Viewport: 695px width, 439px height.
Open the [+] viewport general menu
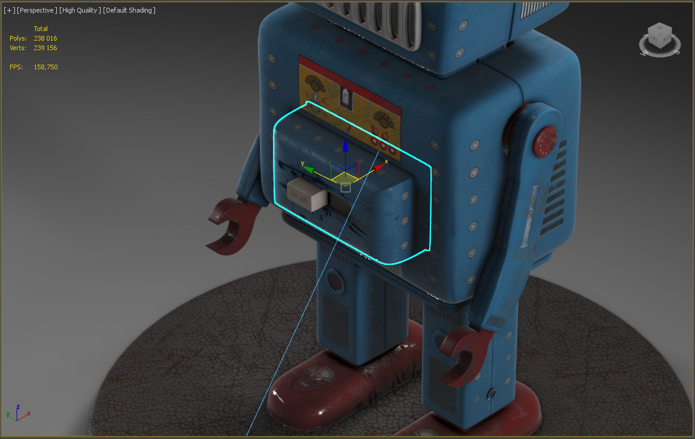[x=9, y=10]
